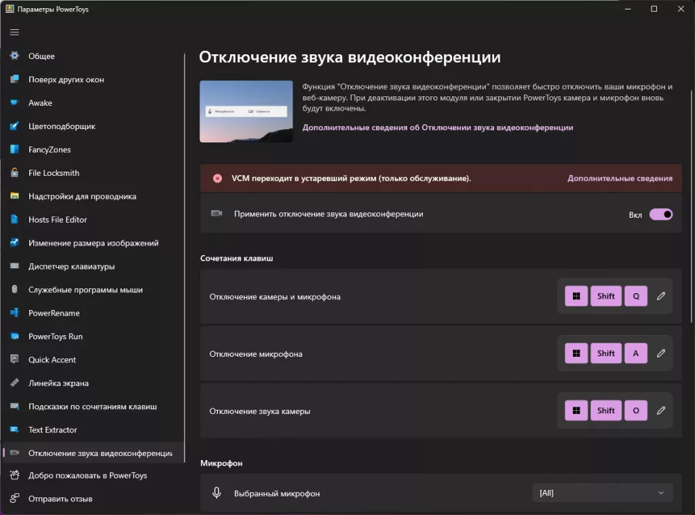This screenshot has width=695, height=515.
Task: Click the O key in camera shortcut
Action: tap(635, 411)
